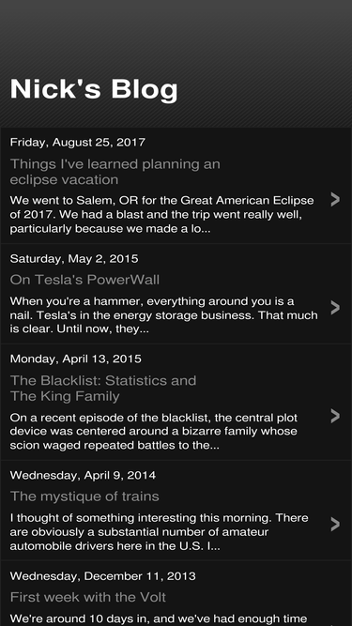The image size is (352, 626).
Task: Select the Monday, April 13, 2015 date label
Action: tap(75, 359)
